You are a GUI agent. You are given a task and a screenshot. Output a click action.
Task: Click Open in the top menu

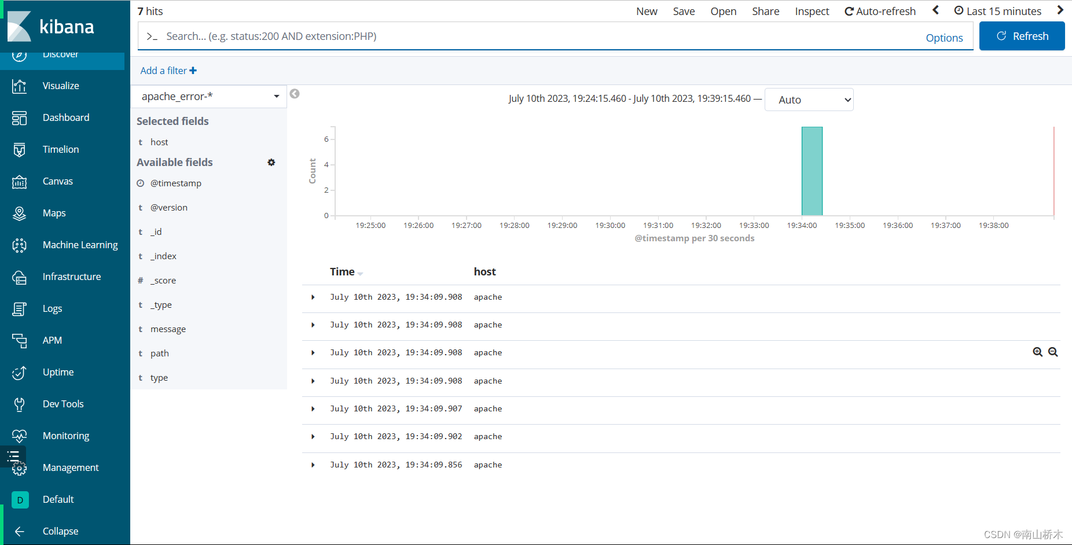click(x=724, y=11)
